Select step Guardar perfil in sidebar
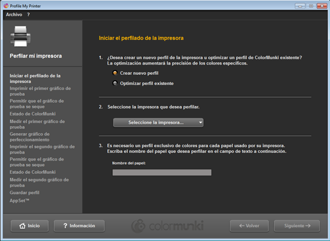 tap(25, 193)
